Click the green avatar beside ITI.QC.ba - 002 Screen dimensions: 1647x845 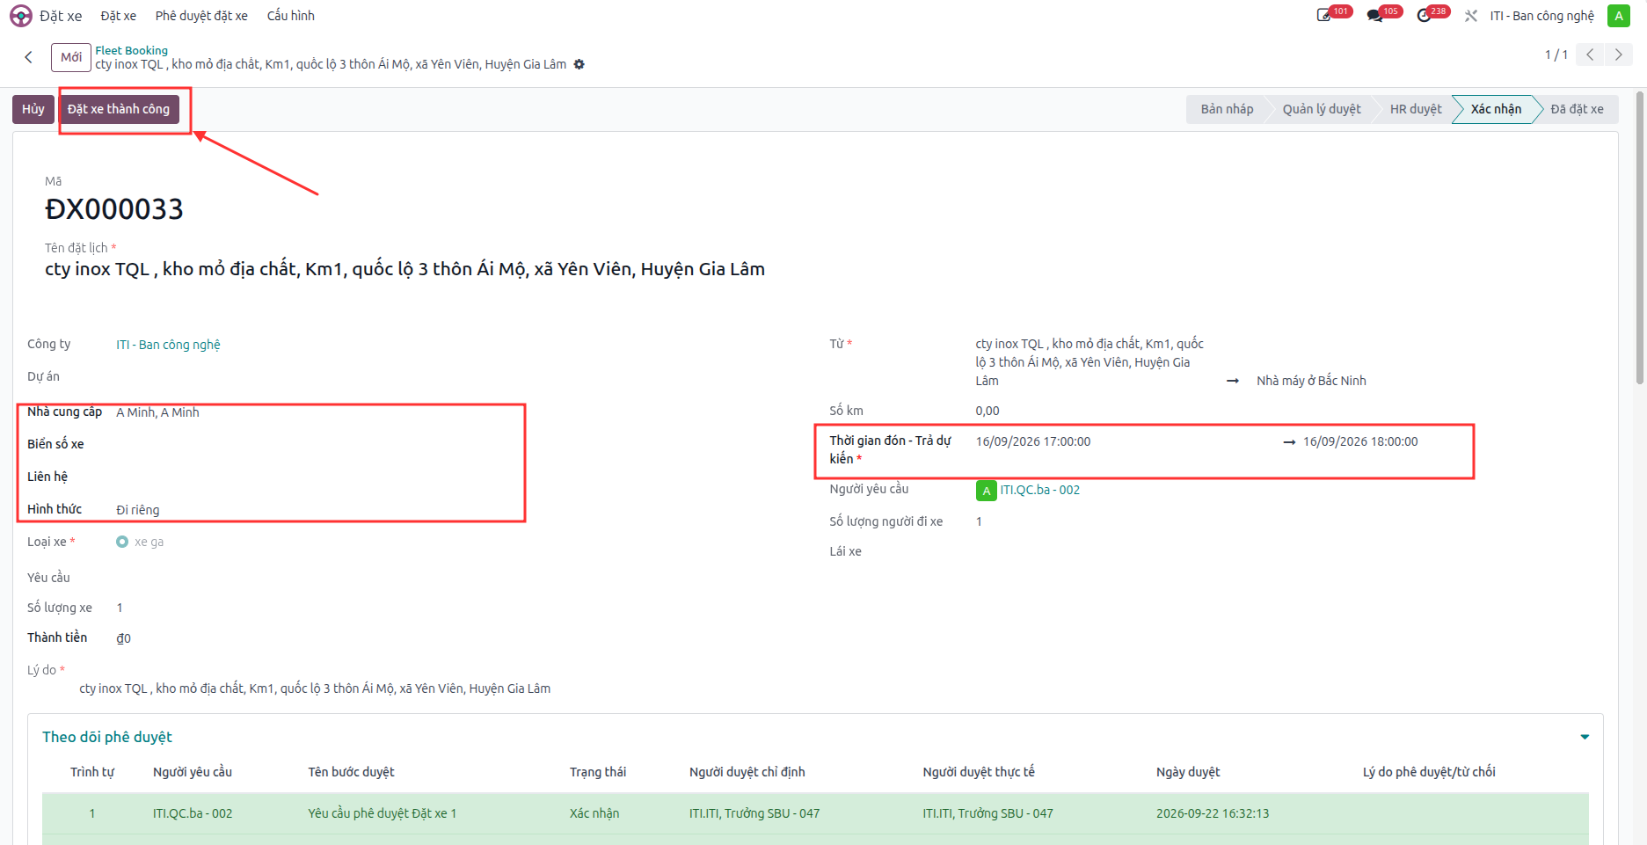987,491
